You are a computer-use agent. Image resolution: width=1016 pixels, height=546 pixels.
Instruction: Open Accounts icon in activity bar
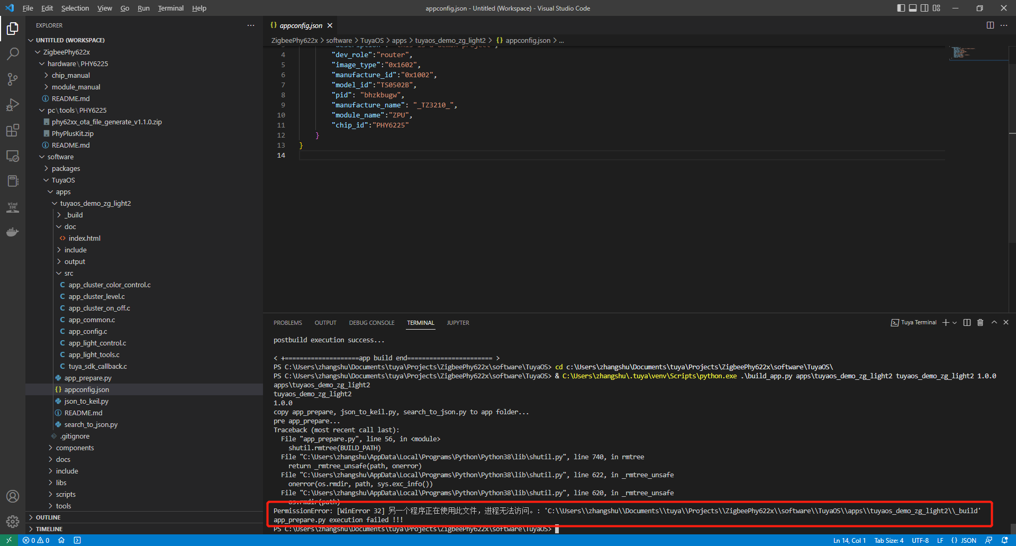click(x=13, y=496)
